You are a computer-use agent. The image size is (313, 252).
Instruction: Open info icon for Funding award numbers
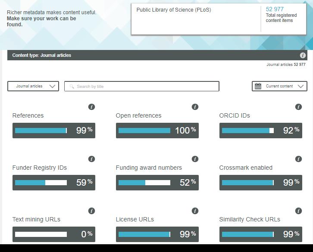click(195, 159)
